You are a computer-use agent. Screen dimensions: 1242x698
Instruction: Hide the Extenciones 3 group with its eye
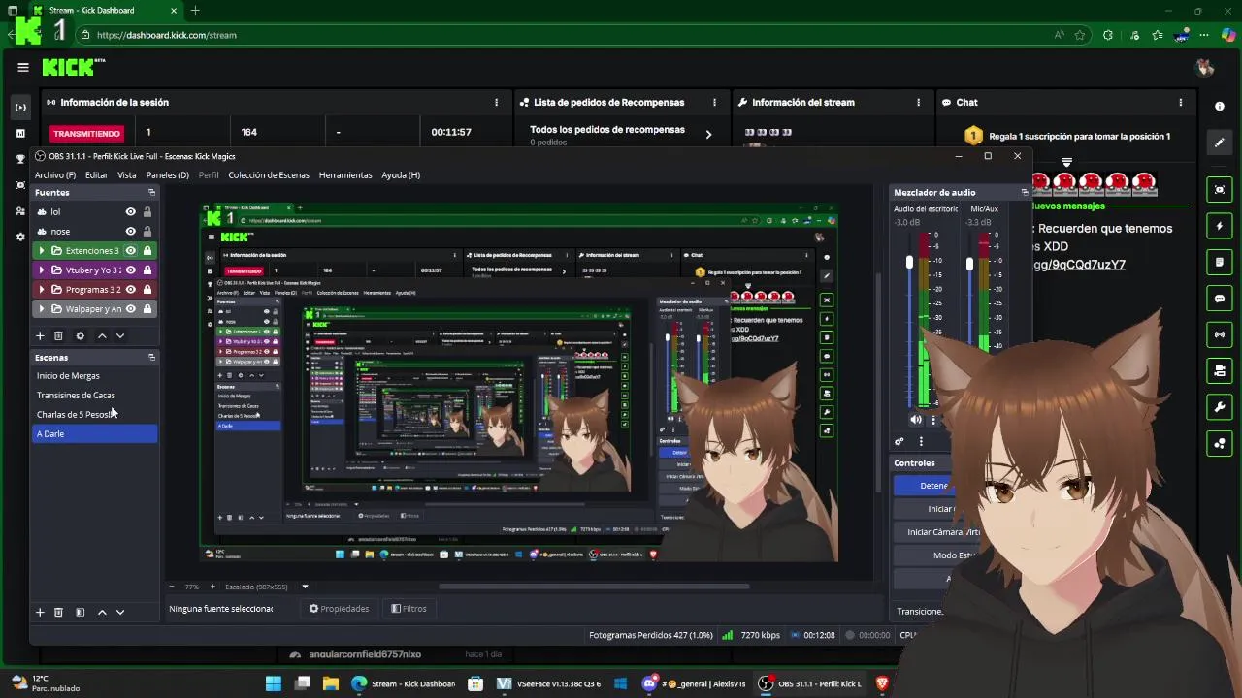[x=130, y=250]
